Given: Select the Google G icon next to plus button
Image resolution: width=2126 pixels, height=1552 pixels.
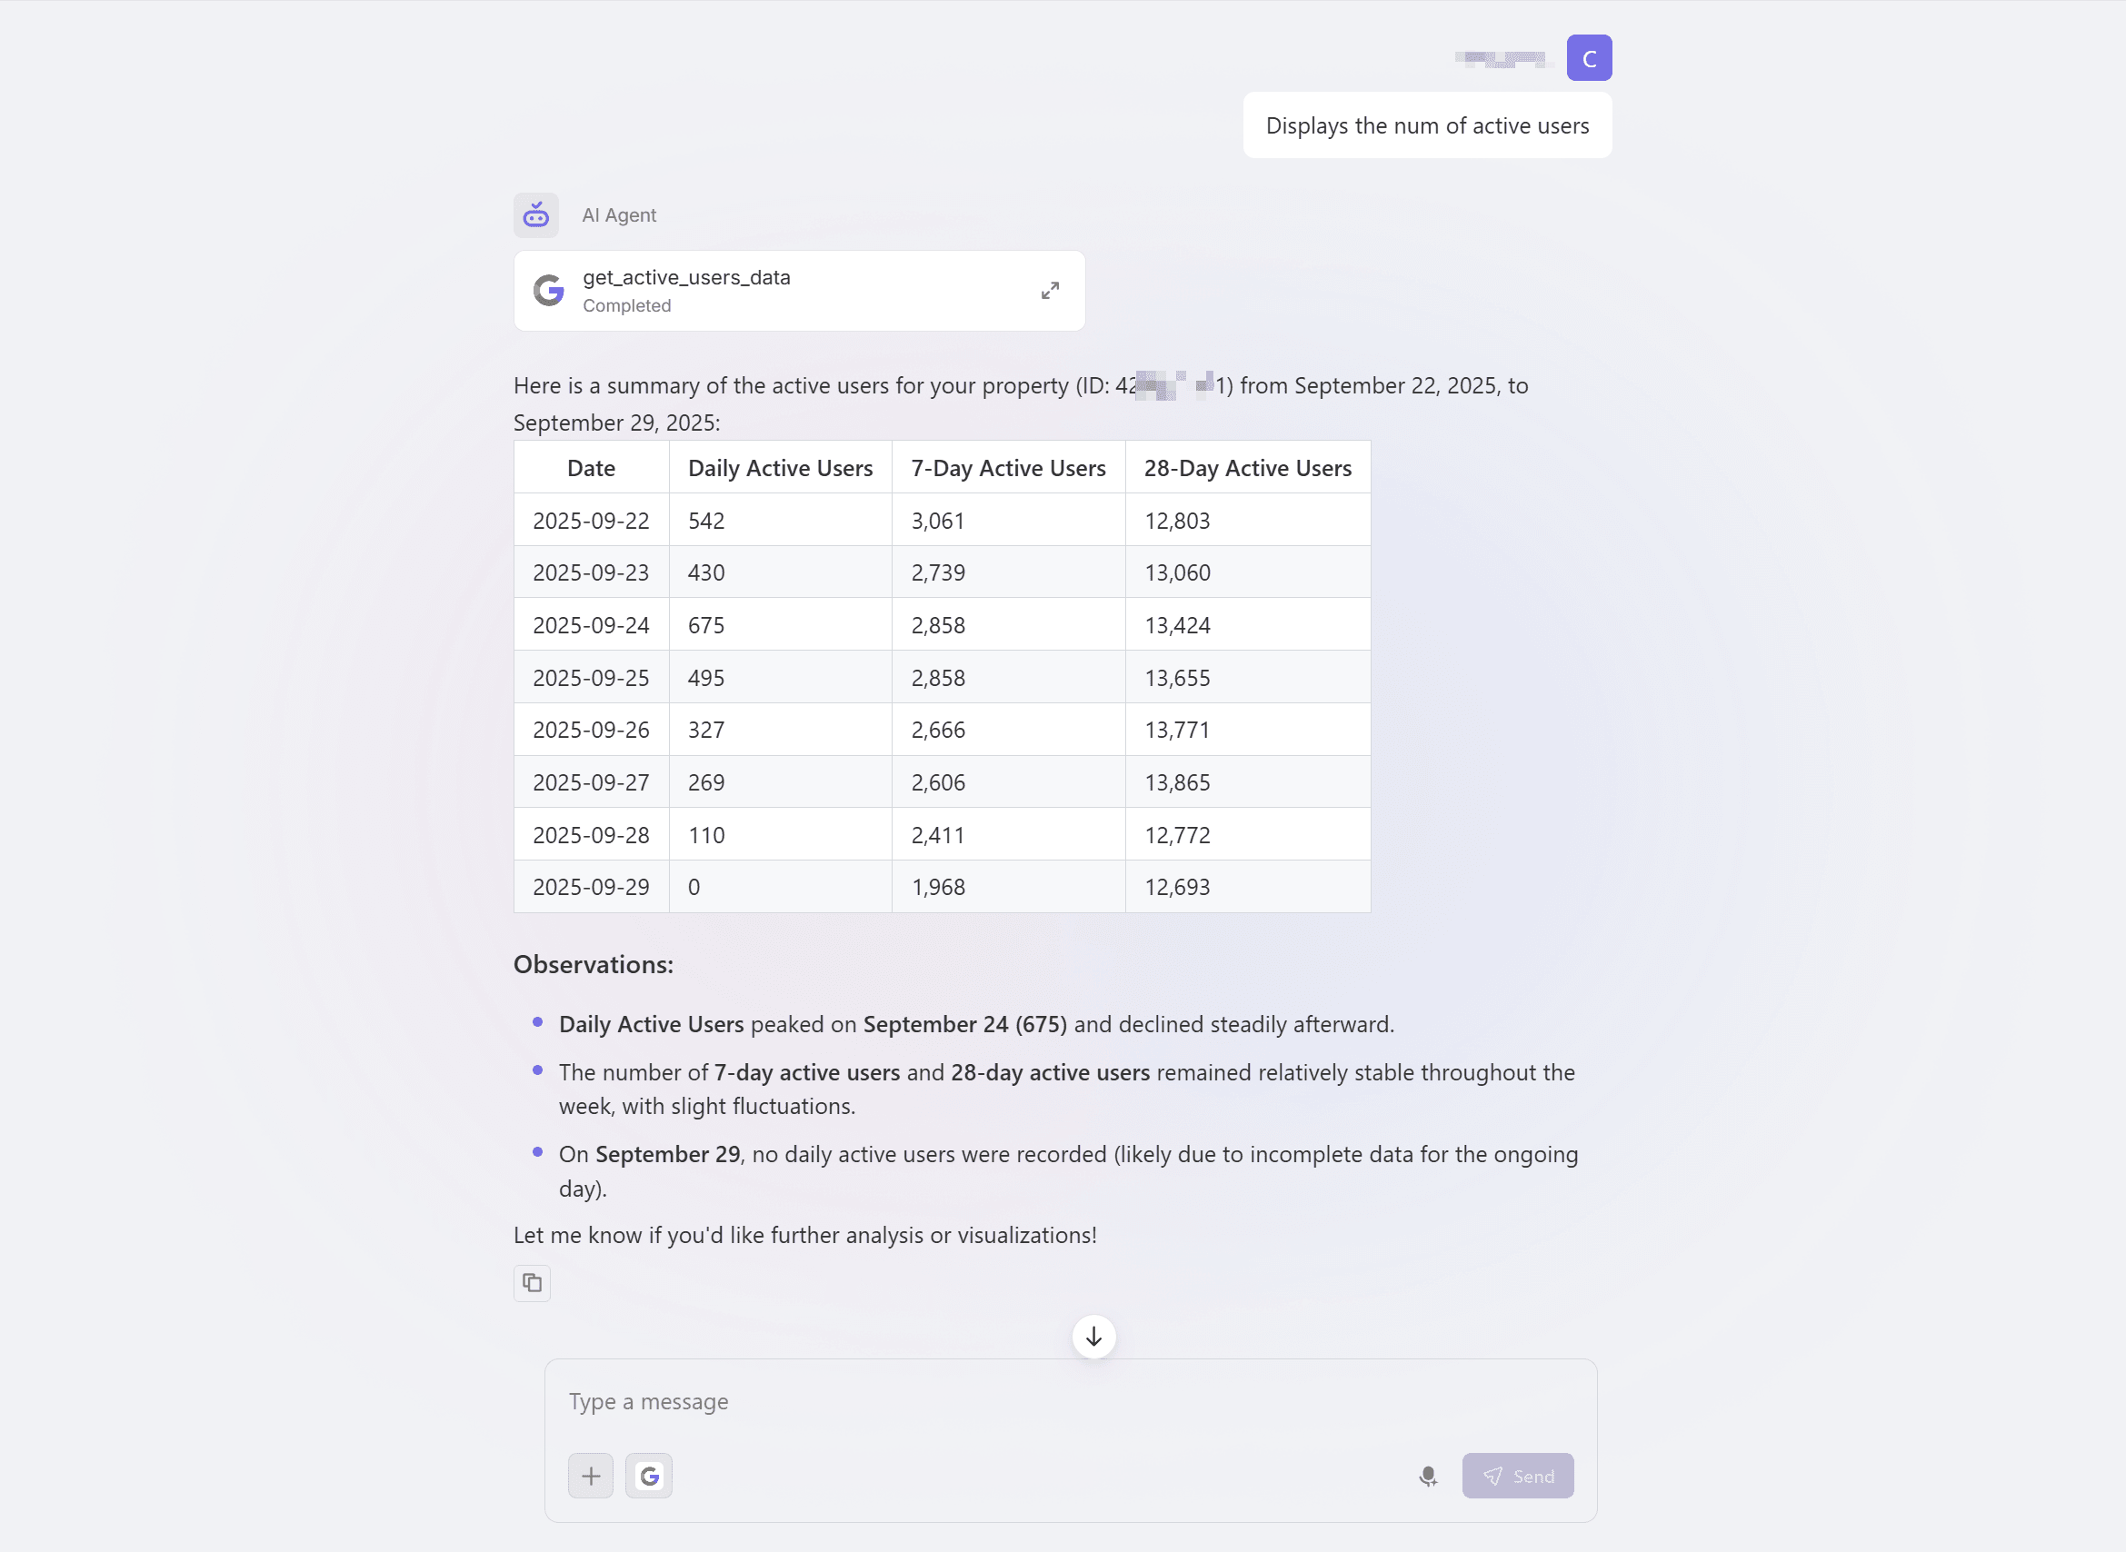Looking at the screenshot, I should (x=648, y=1475).
